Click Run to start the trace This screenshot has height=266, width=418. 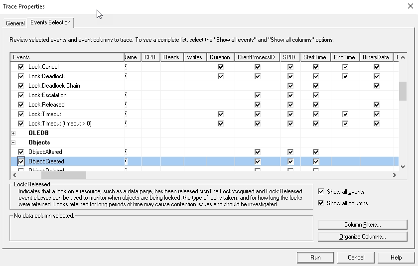click(315, 258)
